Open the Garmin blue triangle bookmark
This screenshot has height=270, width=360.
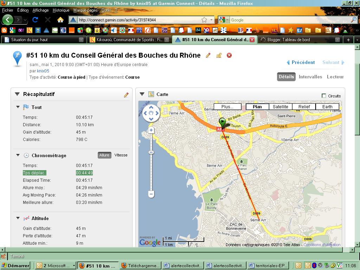(46, 30)
